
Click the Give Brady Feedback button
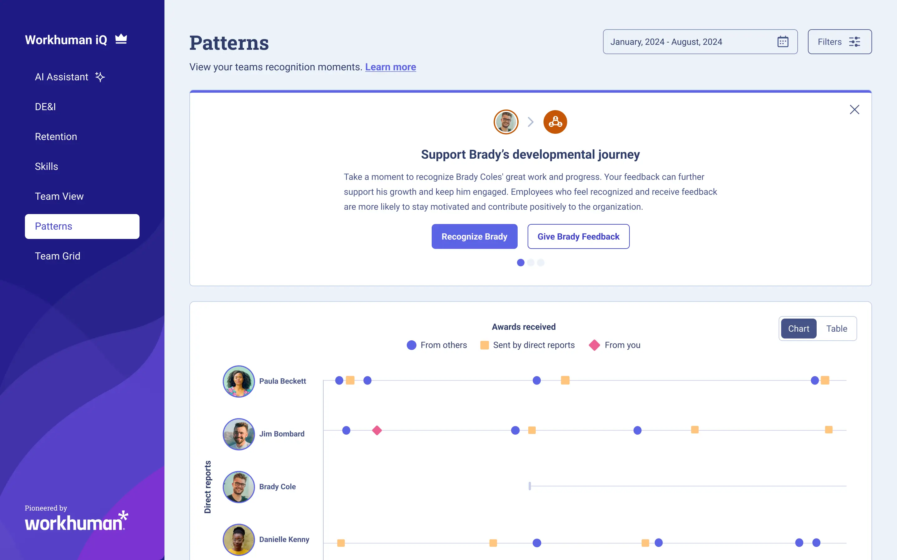[578, 236]
